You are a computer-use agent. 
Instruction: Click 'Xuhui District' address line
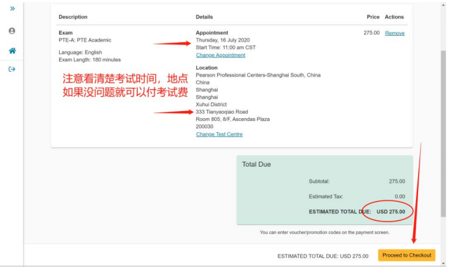click(x=211, y=104)
